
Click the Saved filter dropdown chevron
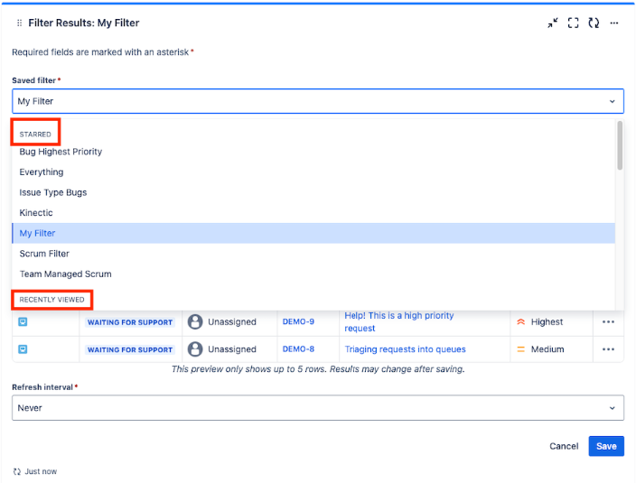[613, 101]
